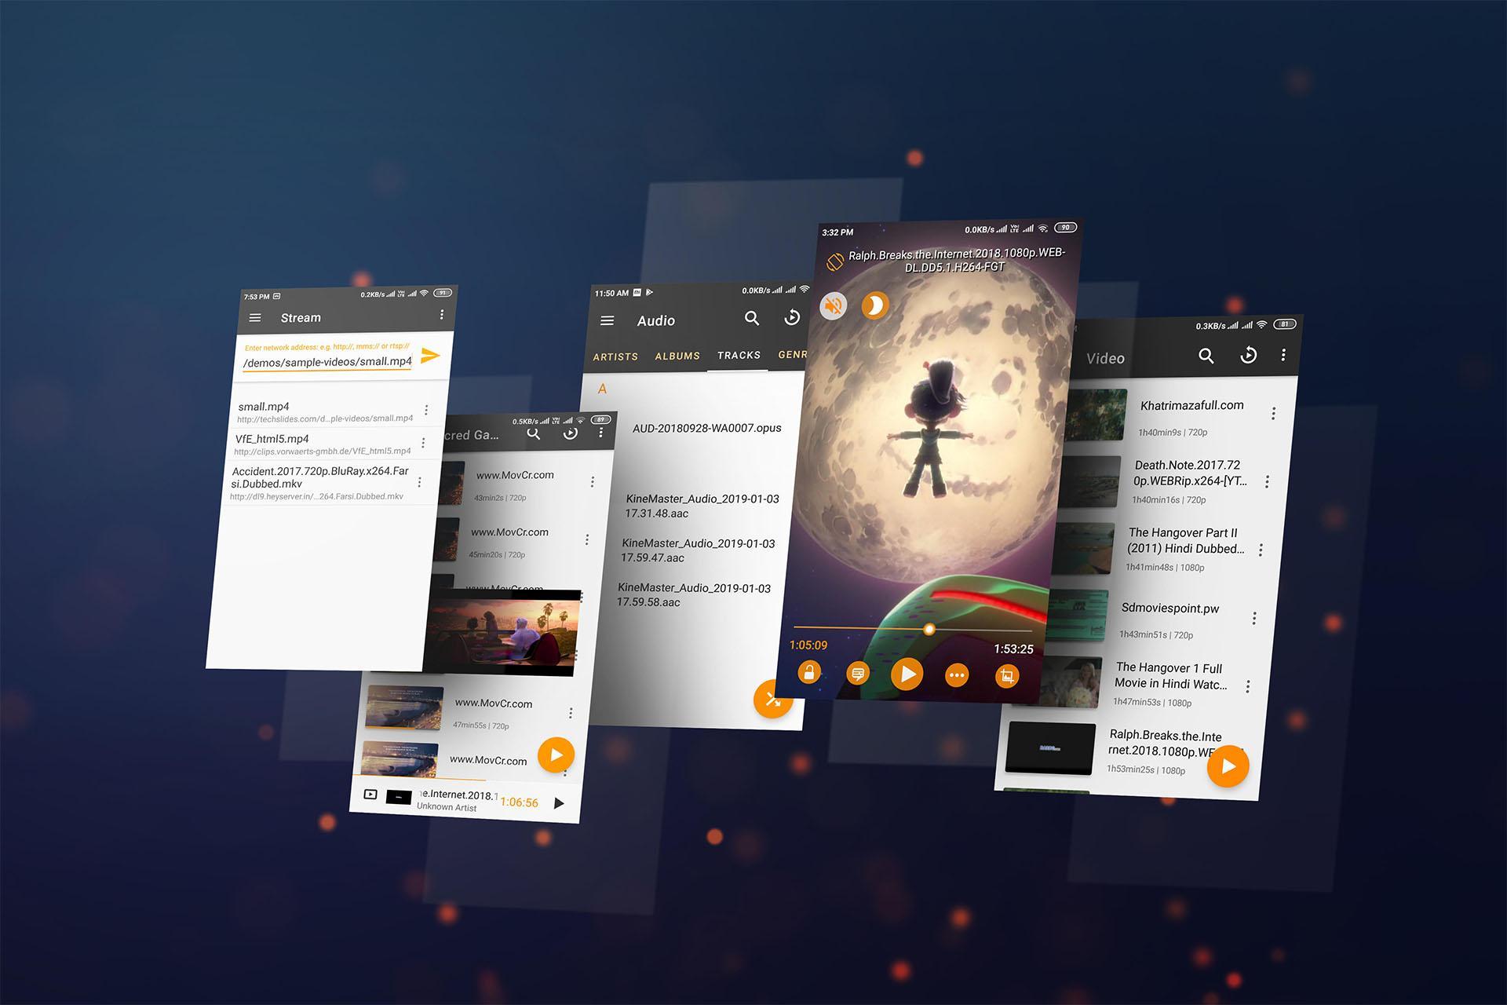The height and width of the screenshot is (1005, 1507).
Task: Switch to the ARTISTS tab
Action: pyautogui.click(x=615, y=356)
